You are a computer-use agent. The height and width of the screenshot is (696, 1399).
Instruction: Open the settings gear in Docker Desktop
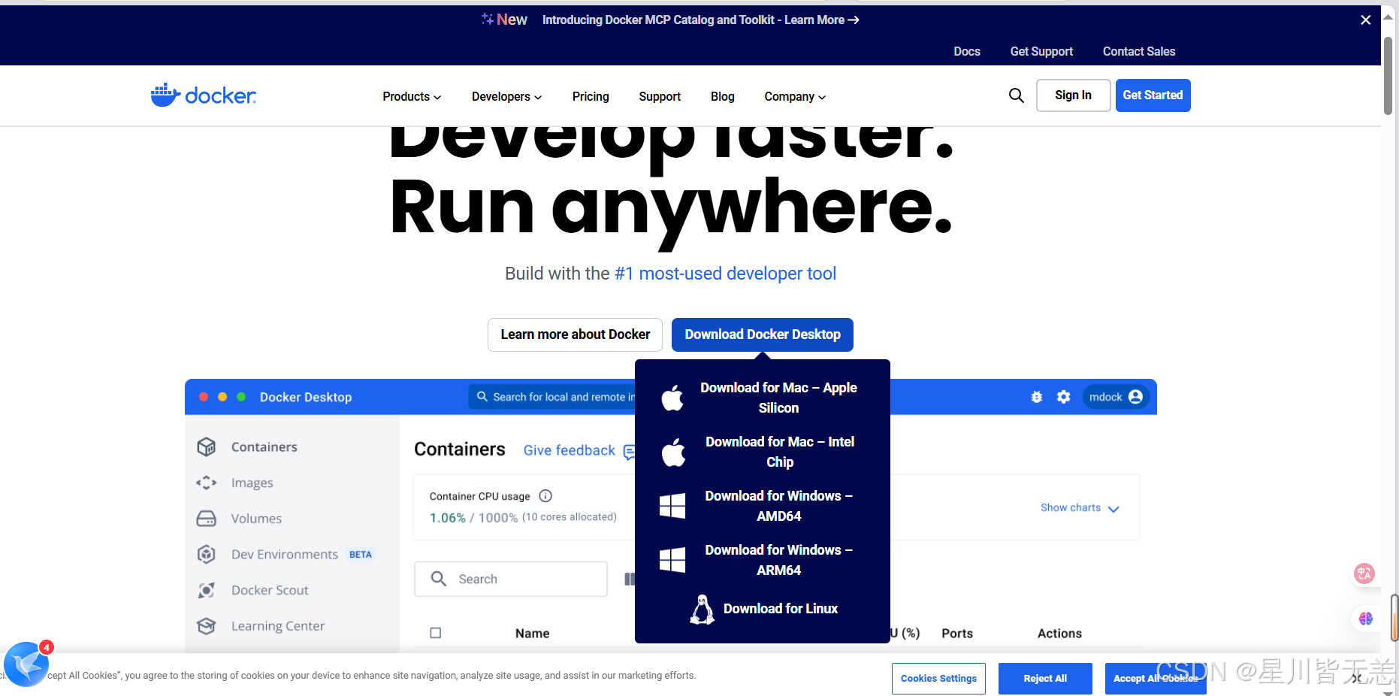[x=1063, y=397]
